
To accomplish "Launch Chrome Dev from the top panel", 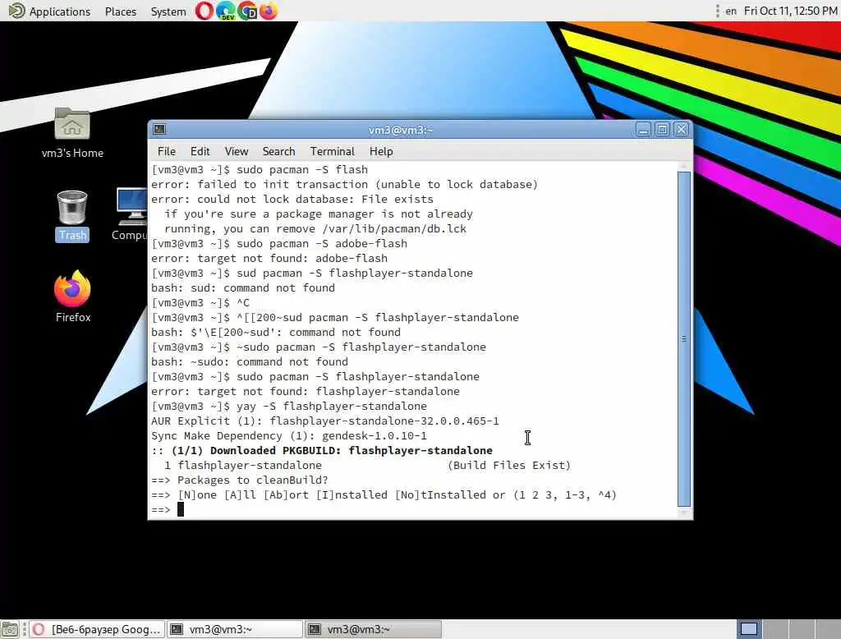I will (x=247, y=11).
